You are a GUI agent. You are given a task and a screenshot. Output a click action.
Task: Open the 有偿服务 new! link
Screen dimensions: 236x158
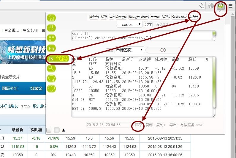[x=192, y=125]
